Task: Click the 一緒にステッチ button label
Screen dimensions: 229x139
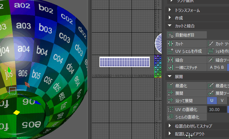Action: [x=186, y=68]
